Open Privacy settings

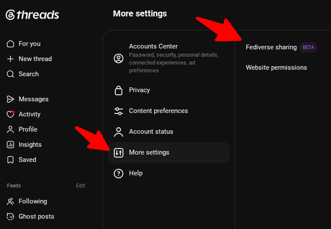169,90
